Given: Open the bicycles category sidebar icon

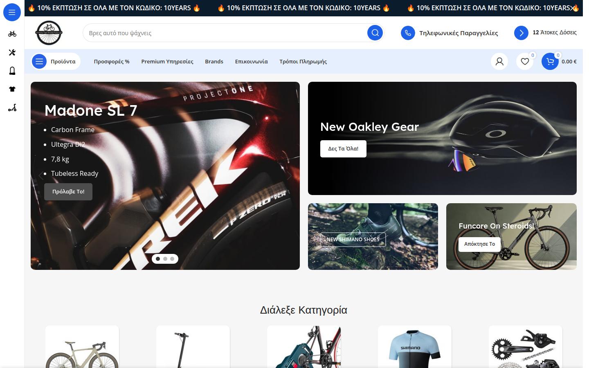Looking at the screenshot, I should [x=12, y=34].
